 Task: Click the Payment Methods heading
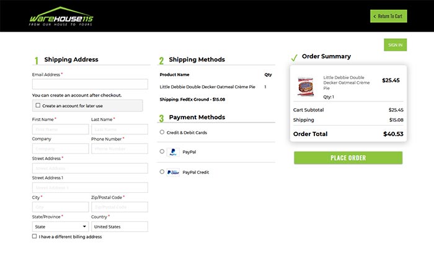click(197, 117)
